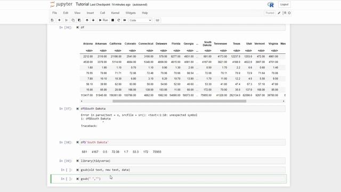
Task: Open the Widgets menu
Action: point(131,13)
